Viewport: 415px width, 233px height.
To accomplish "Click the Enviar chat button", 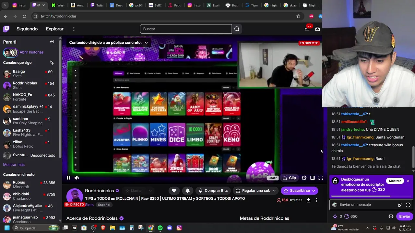I will click(x=405, y=216).
